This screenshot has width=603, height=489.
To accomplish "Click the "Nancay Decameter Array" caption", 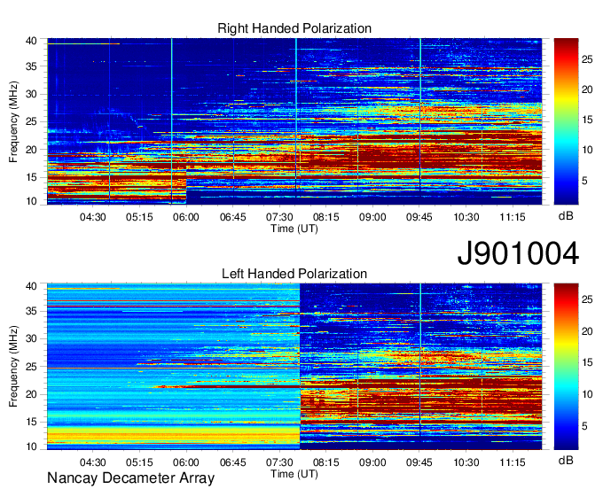I will pos(130,478).
